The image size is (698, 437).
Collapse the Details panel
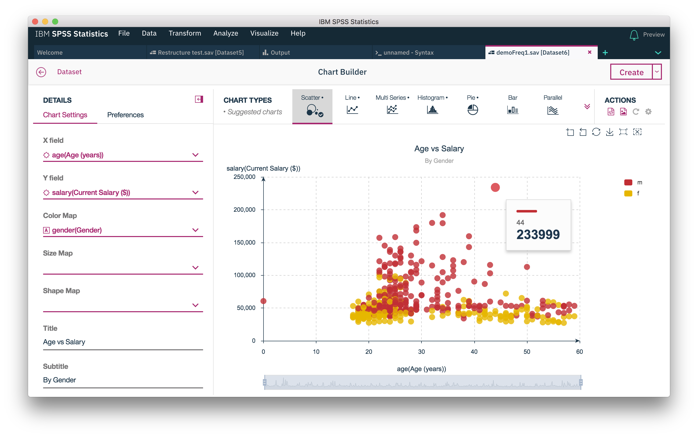tap(199, 99)
